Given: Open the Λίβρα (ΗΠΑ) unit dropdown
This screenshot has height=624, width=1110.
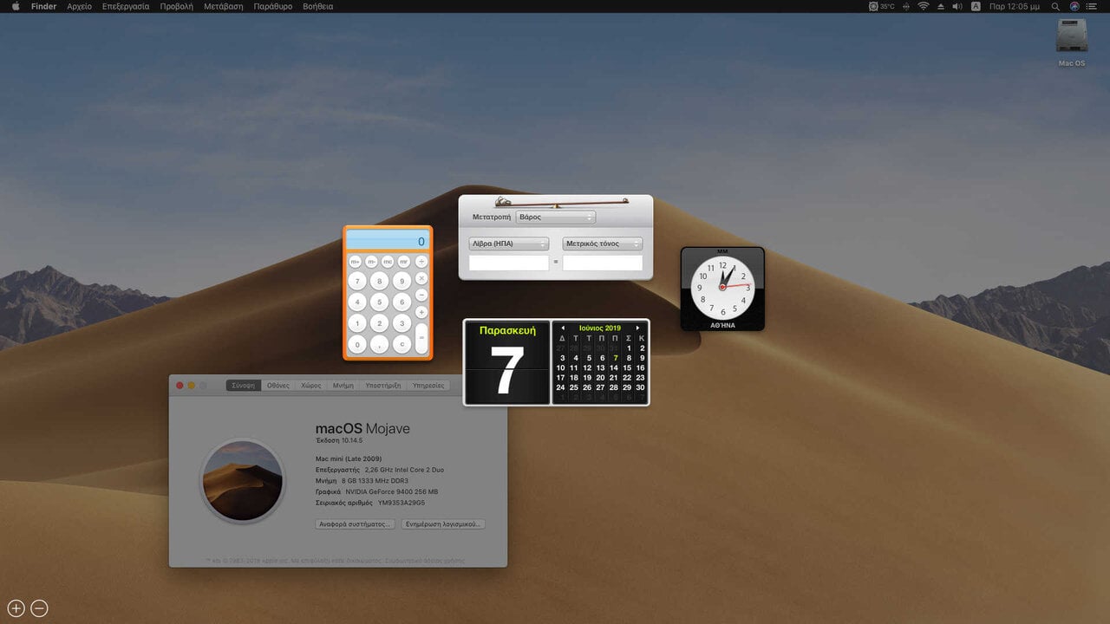Looking at the screenshot, I should click(x=509, y=244).
